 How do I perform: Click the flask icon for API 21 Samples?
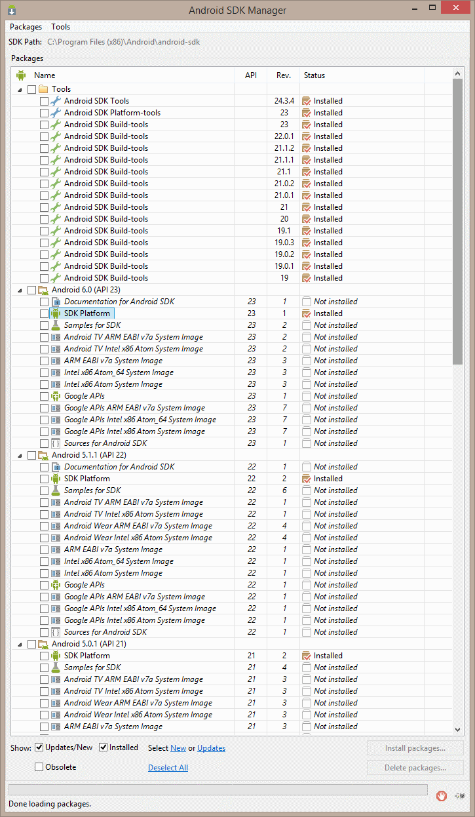[56, 668]
